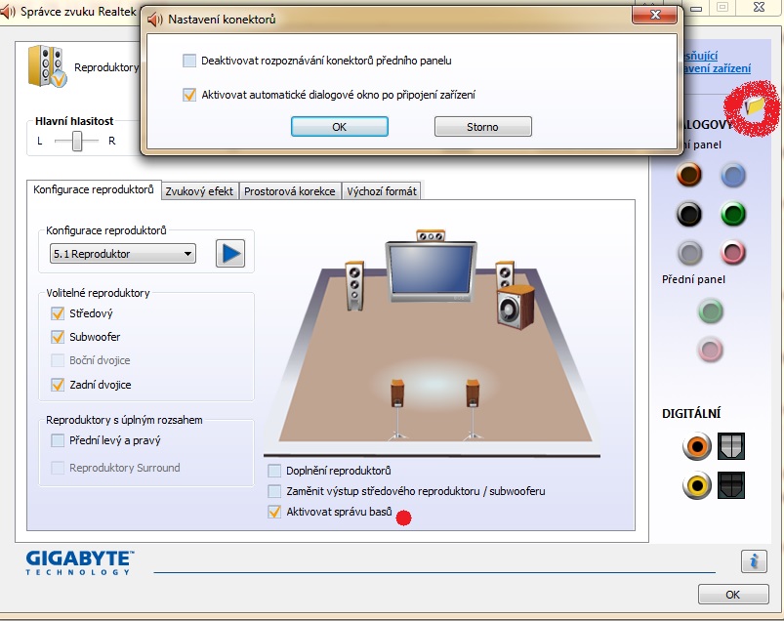Switch to the Zvukový efekt tab

pos(199,191)
